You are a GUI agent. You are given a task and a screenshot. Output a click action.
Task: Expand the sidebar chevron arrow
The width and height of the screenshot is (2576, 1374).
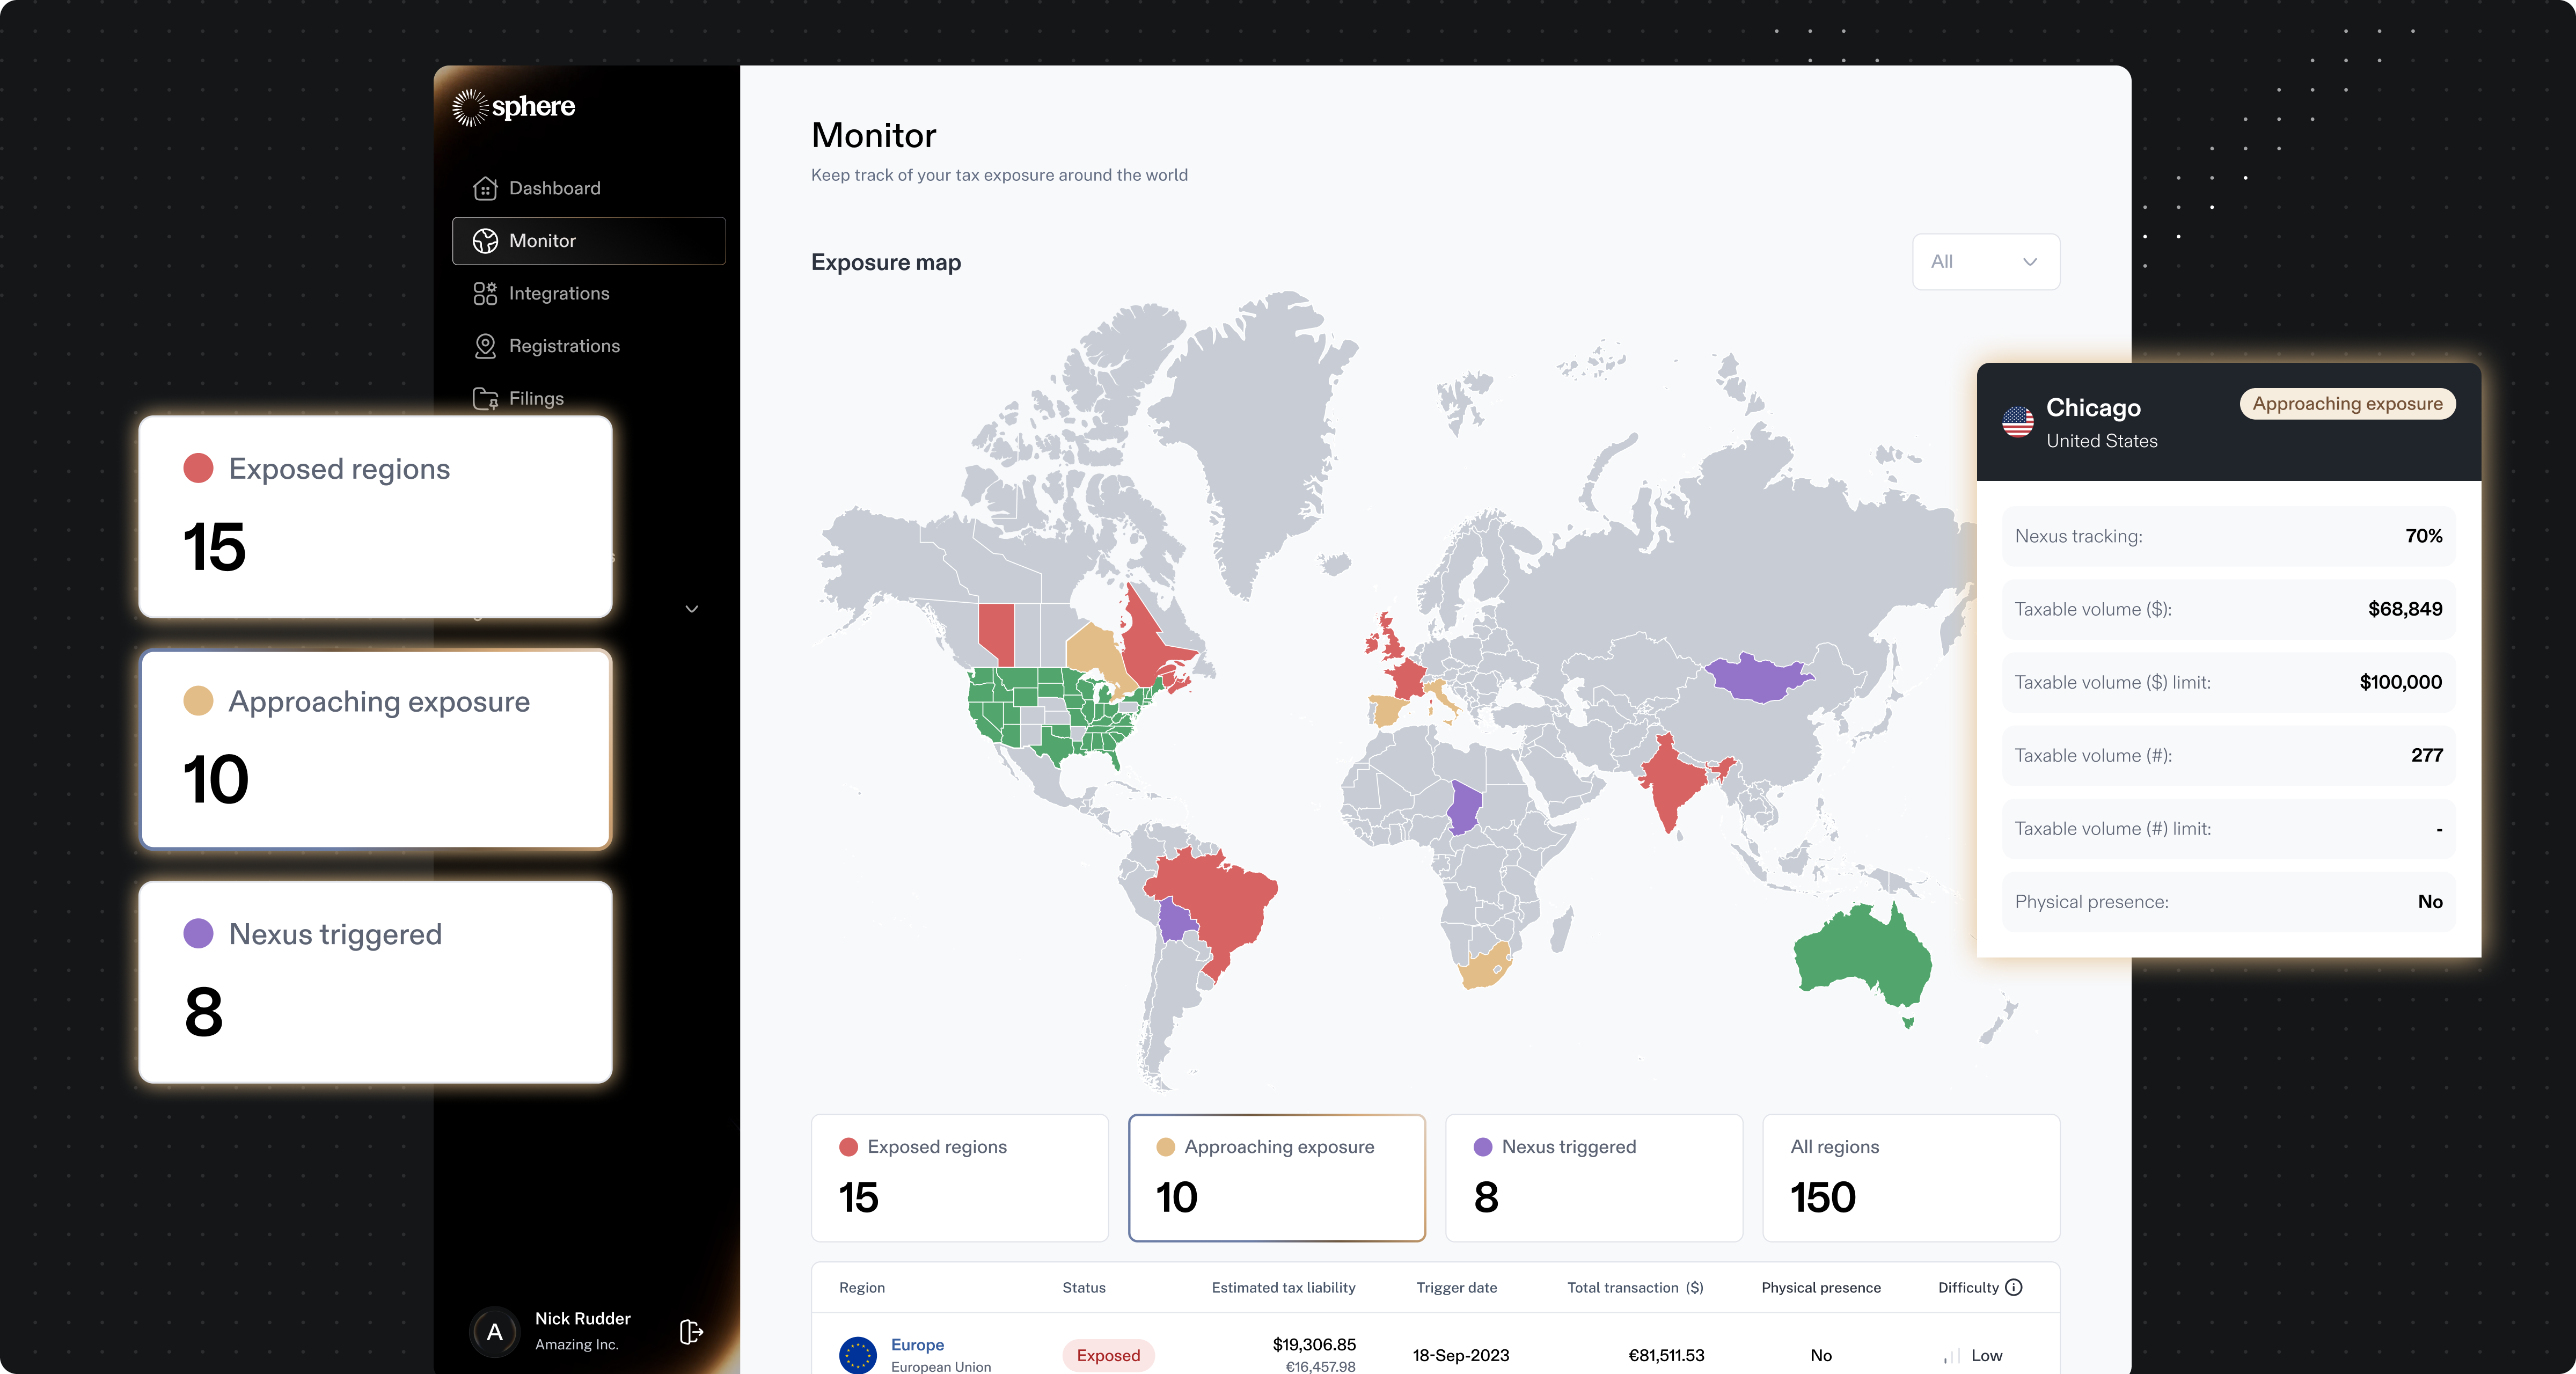coord(691,608)
